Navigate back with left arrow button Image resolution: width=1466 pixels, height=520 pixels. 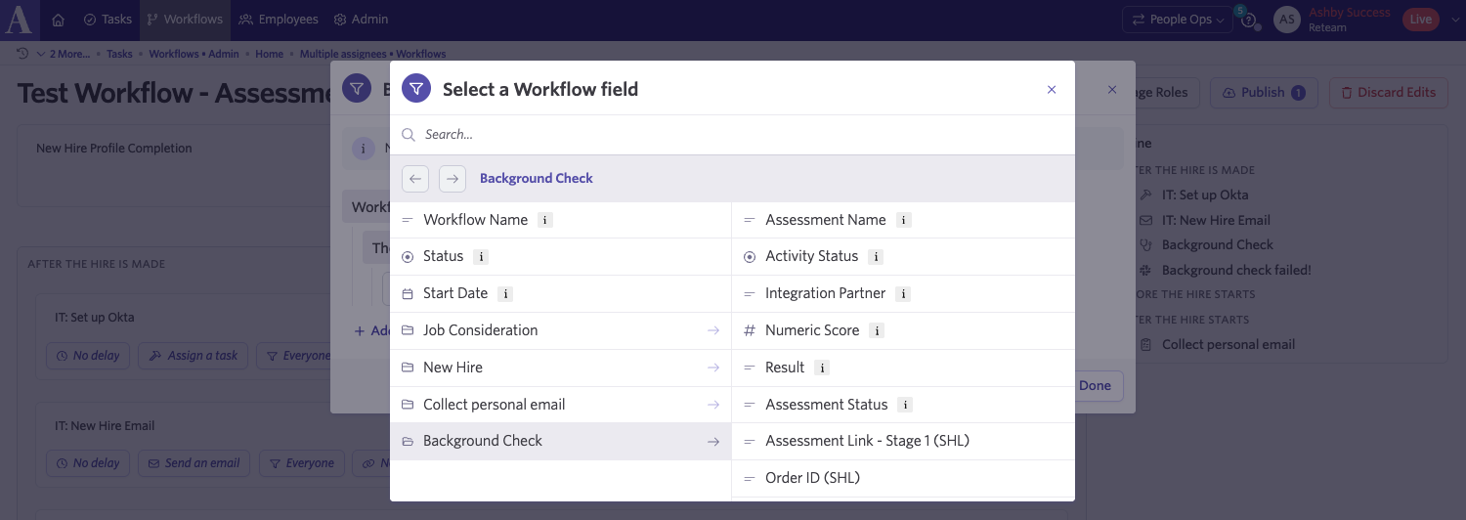click(415, 179)
